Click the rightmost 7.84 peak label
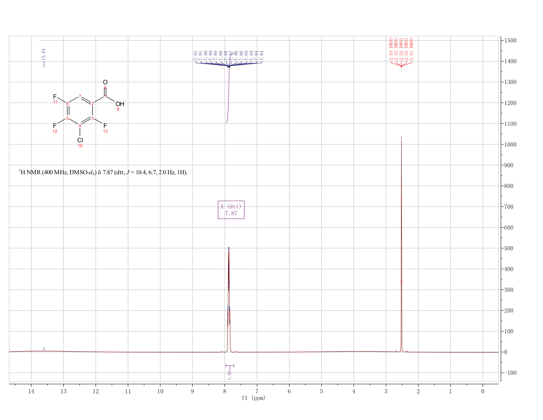The width and height of the screenshot is (543, 420). click(x=262, y=55)
